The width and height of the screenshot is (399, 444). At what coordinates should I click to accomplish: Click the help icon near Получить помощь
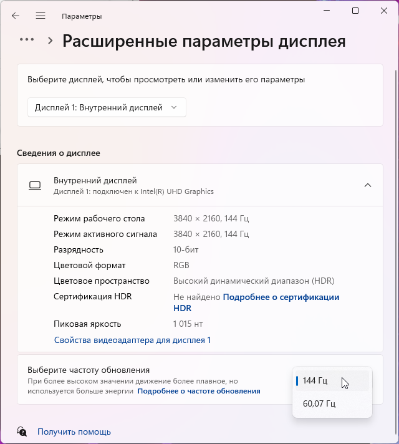[x=22, y=432]
